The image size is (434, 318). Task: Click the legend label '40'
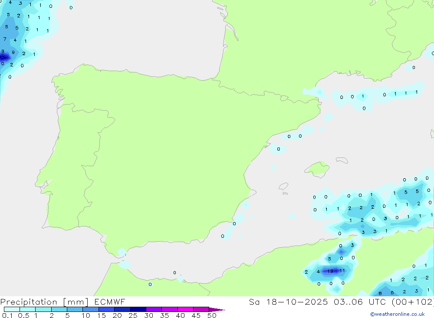pos(180,315)
